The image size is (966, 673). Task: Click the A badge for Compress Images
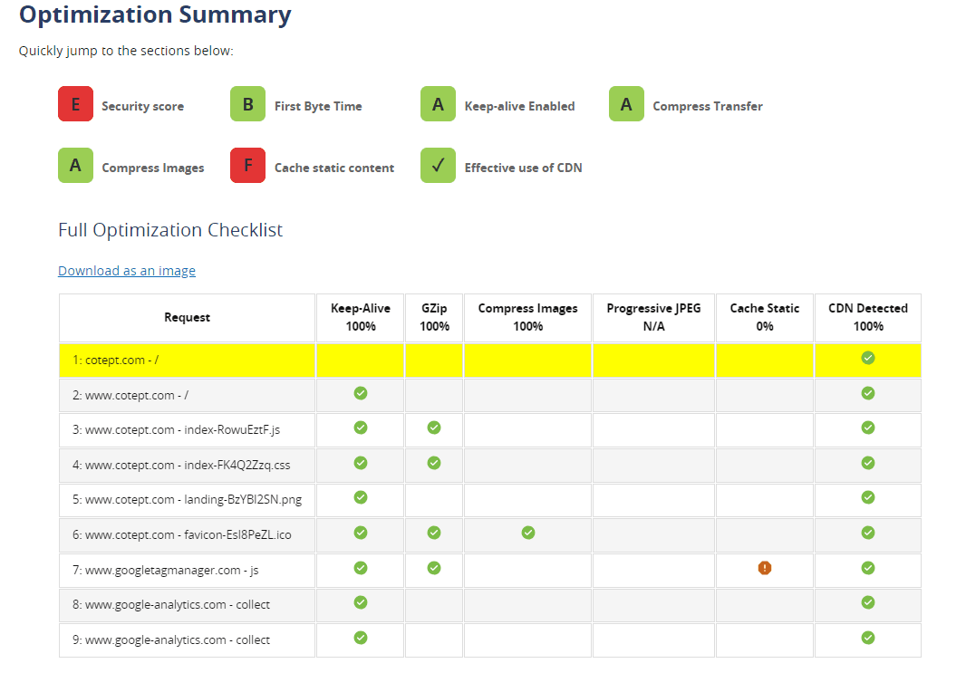75,166
